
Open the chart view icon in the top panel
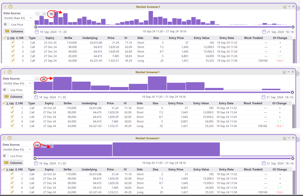[285, 7]
